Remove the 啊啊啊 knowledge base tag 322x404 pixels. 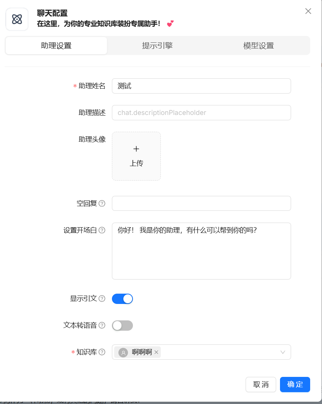pos(156,352)
